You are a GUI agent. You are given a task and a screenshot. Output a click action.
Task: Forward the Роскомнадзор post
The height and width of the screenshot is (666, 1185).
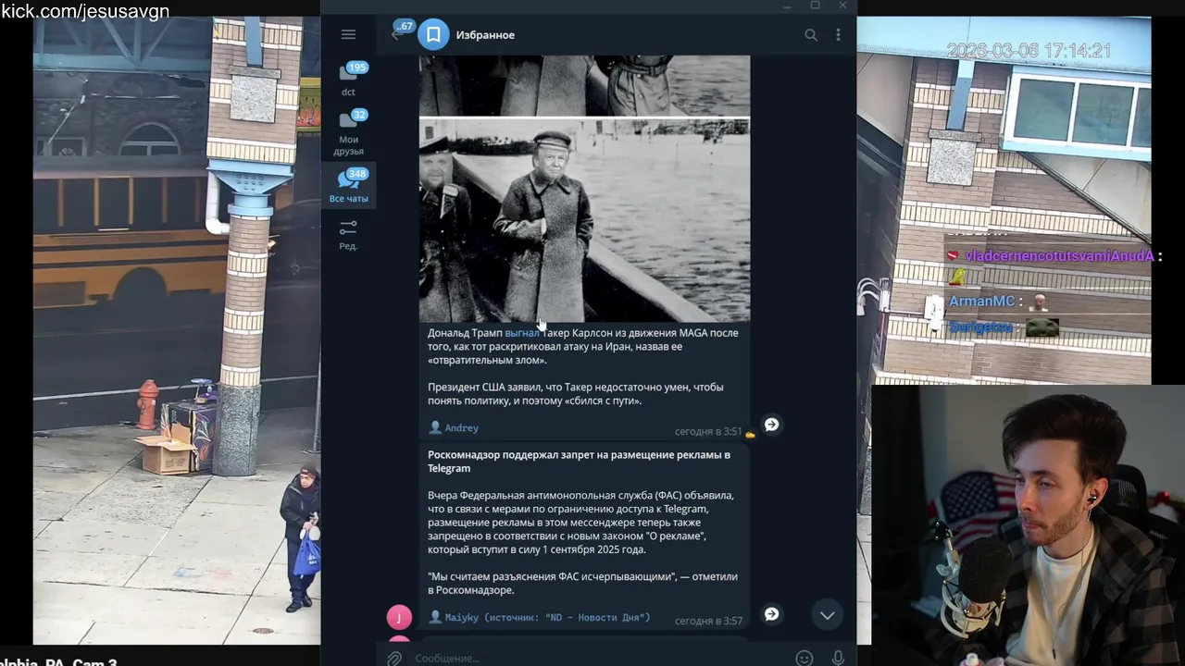(771, 614)
